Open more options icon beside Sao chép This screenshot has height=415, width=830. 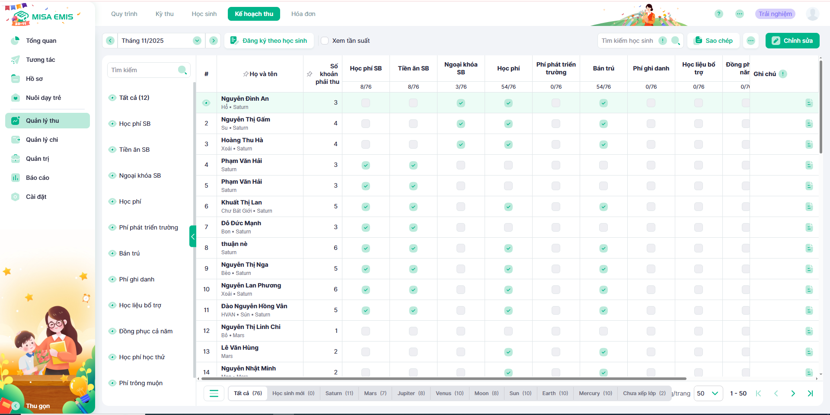pyautogui.click(x=751, y=41)
